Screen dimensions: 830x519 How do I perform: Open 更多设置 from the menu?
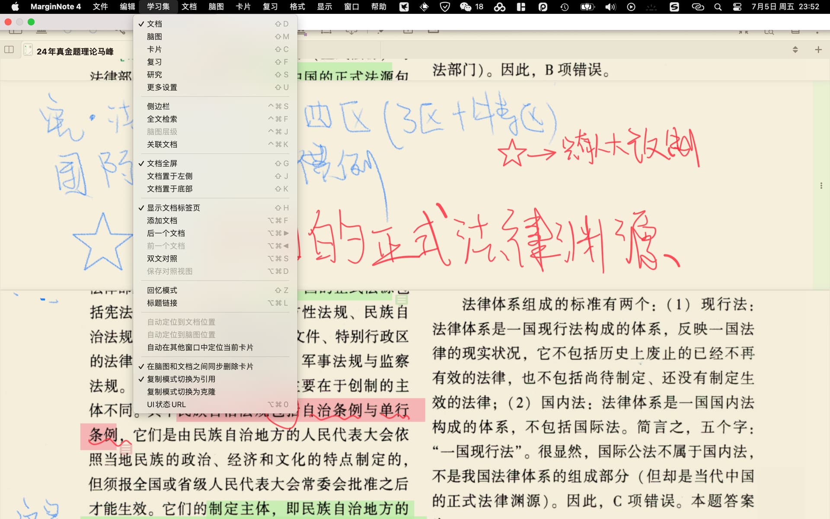click(x=215, y=87)
